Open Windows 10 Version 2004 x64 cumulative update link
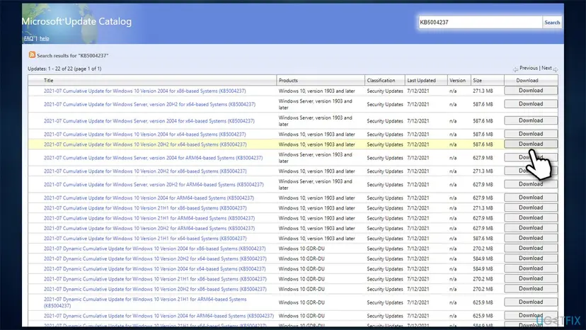586x330 pixels. 144,135
